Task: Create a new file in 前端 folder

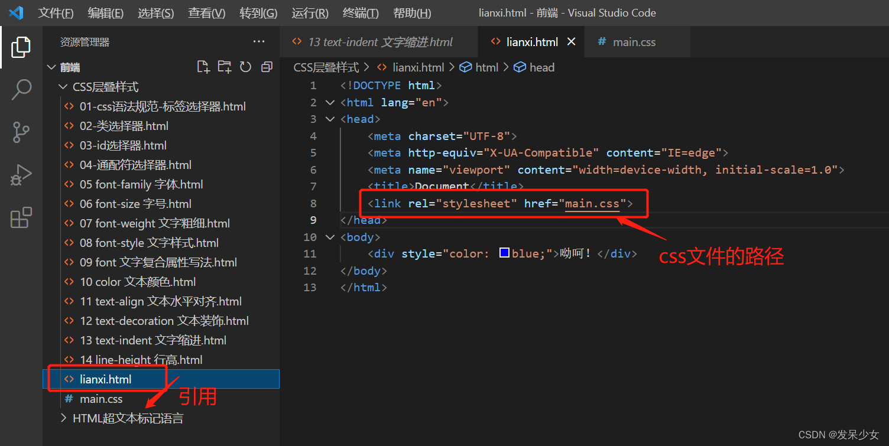Action: coord(203,67)
